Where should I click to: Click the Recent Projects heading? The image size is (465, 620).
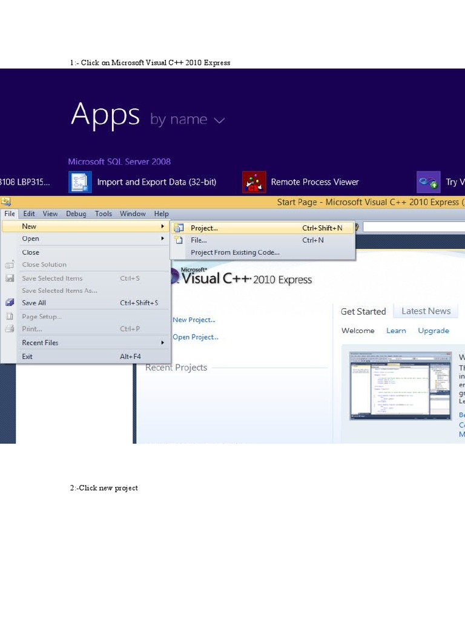(x=176, y=368)
